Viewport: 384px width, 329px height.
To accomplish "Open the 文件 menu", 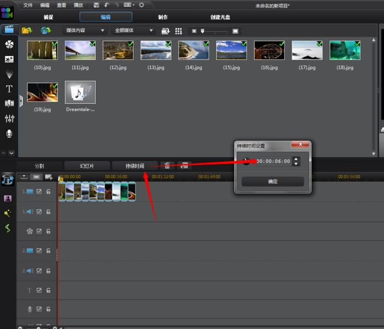I will [28, 5].
